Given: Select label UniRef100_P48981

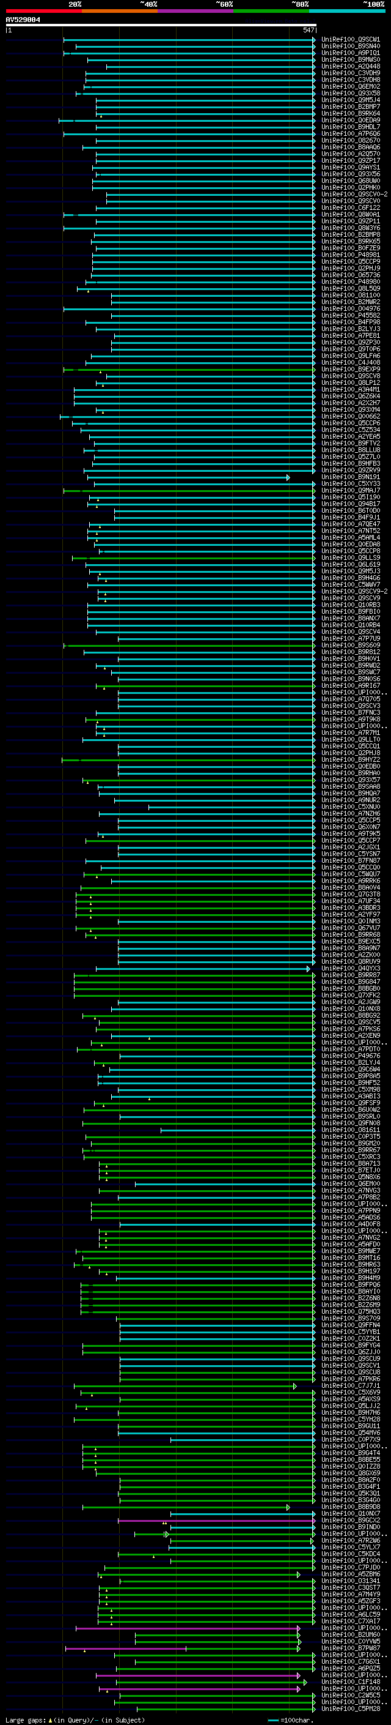Looking at the screenshot, I should tap(350, 255).
